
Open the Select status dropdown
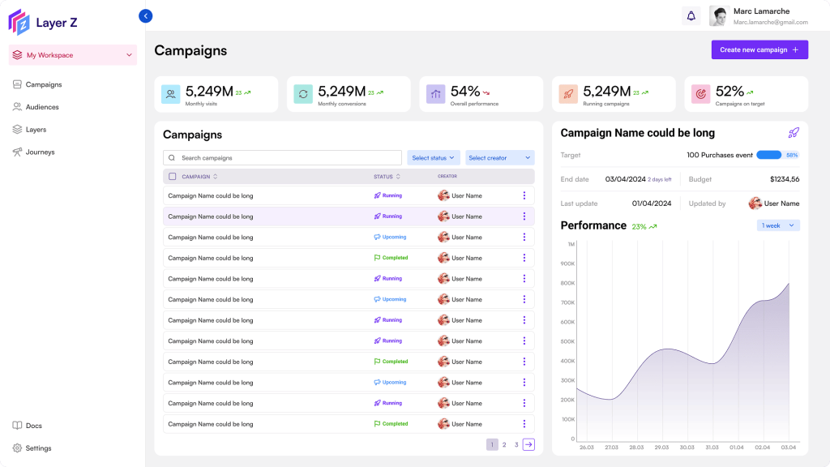(433, 158)
